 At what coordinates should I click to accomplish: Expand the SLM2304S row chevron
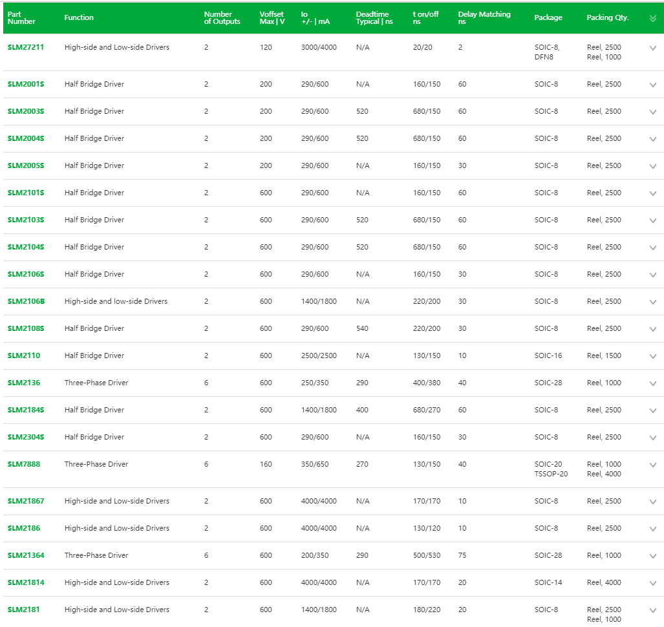(652, 438)
